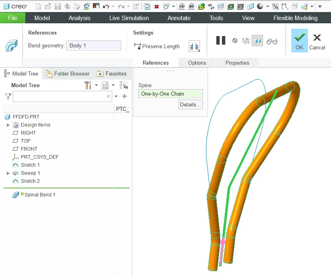Click the Save icon in toolbar
The width and height of the screenshot is (331, 276).
58,6
